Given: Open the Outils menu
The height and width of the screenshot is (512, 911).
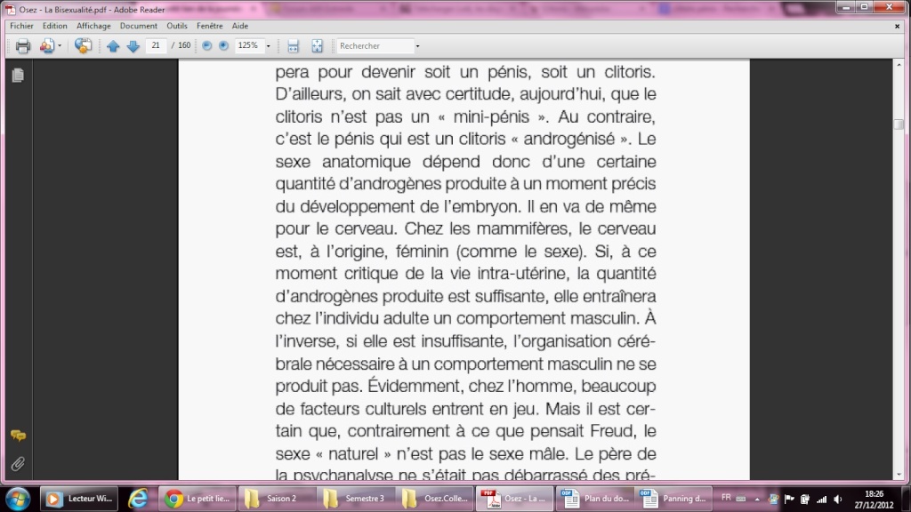Looking at the screenshot, I should [177, 26].
